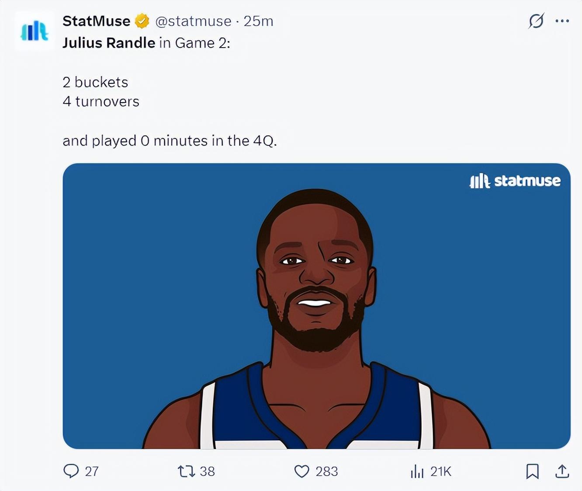The width and height of the screenshot is (582, 491).
Task: Click the 27 replies count
Action: coord(92,471)
